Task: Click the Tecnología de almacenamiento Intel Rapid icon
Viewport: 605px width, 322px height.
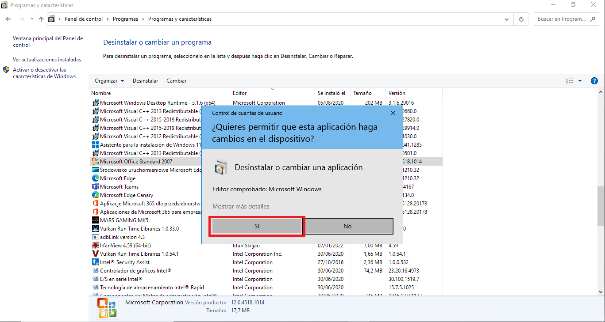Action: 95,288
